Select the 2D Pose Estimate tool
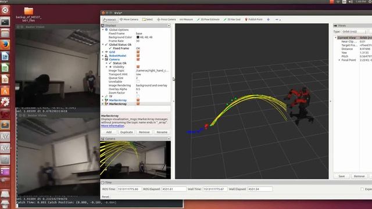Screen dimensions: 372x209 pos(208,19)
